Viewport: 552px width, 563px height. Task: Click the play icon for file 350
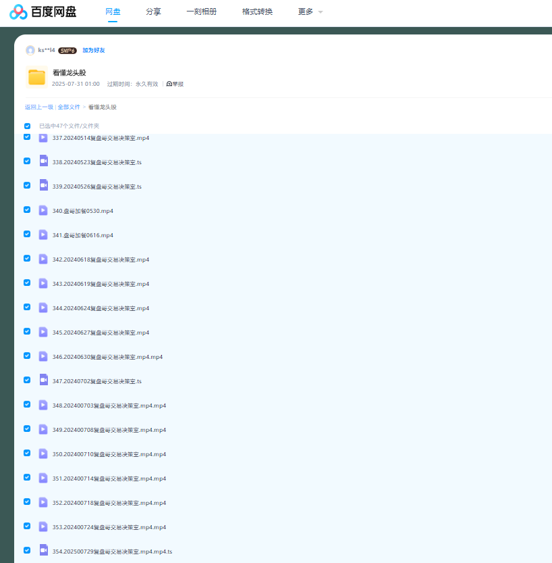coord(43,454)
